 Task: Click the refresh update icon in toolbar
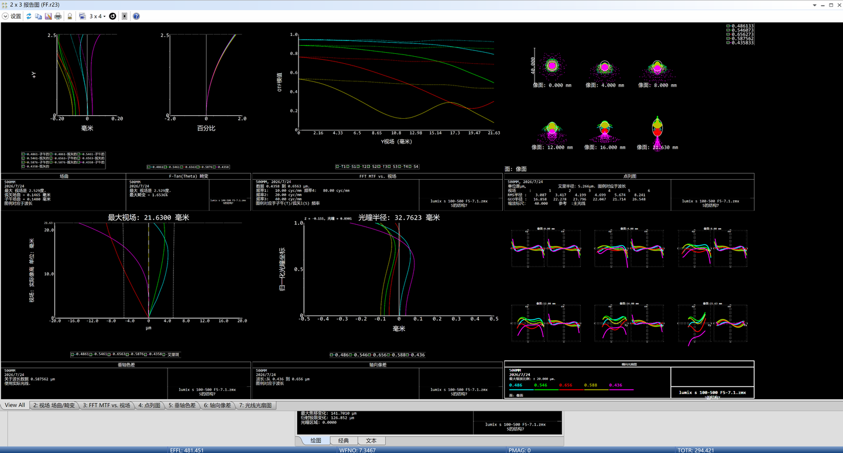click(x=29, y=16)
